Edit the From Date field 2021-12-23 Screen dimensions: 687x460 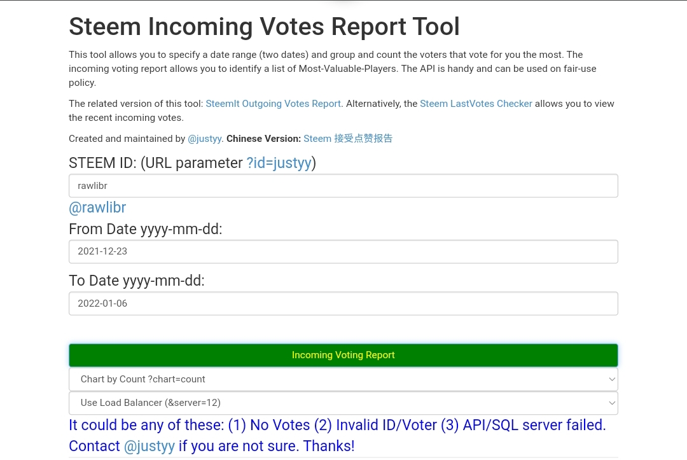click(x=343, y=251)
